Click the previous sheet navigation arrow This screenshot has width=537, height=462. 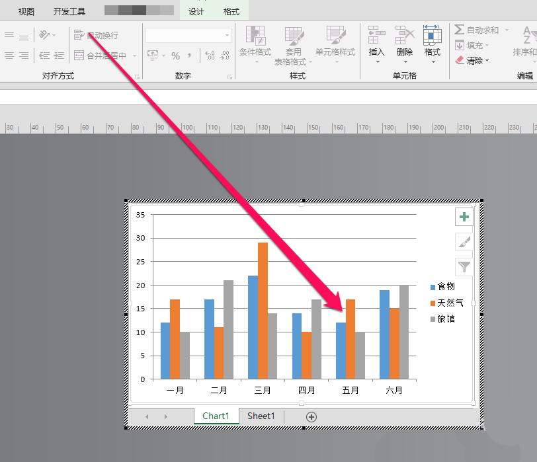tap(147, 416)
